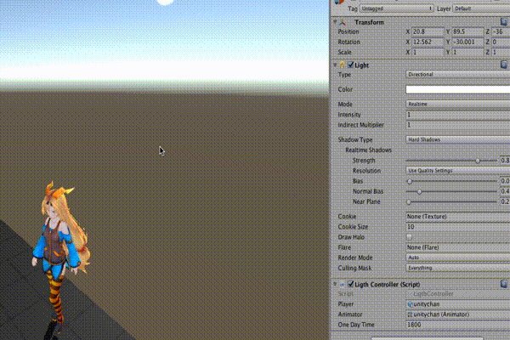The image size is (510, 340).
Task: Enable the Draw Halo checkbox
Action: click(x=409, y=237)
